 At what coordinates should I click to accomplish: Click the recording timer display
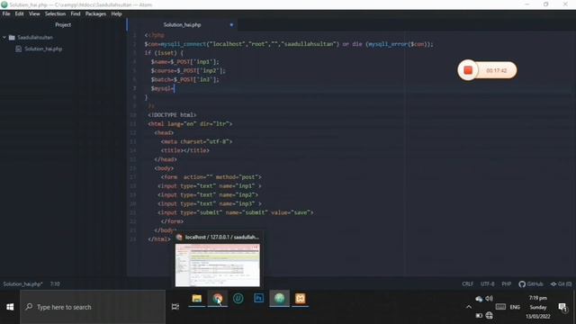pos(496,70)
